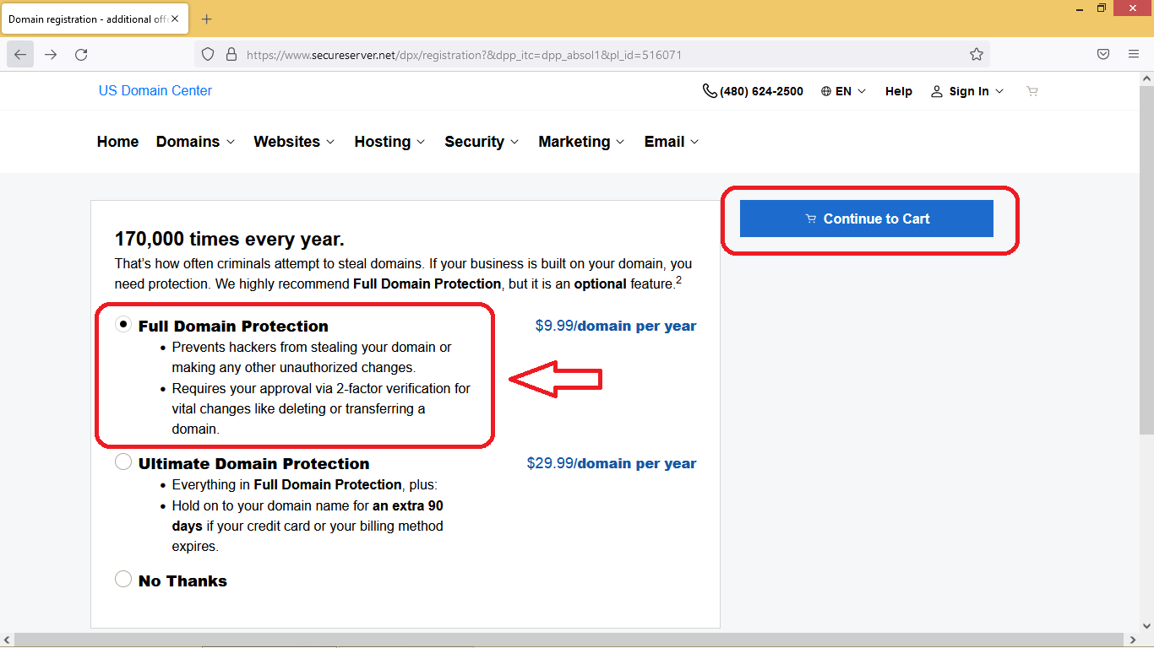1154x648 pixels.
Task: Open the Pocket save icon in toolbar
Action: click(1103, 55)
